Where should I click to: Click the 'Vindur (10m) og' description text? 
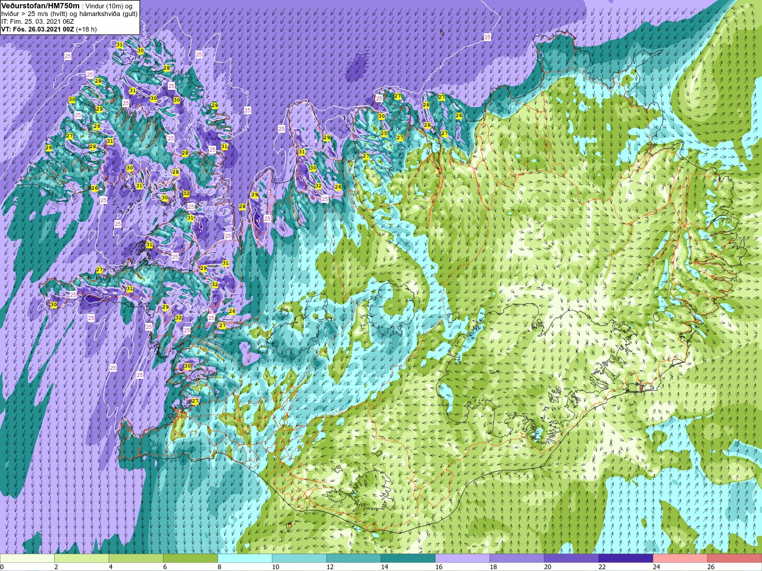(x=109, y=6)
